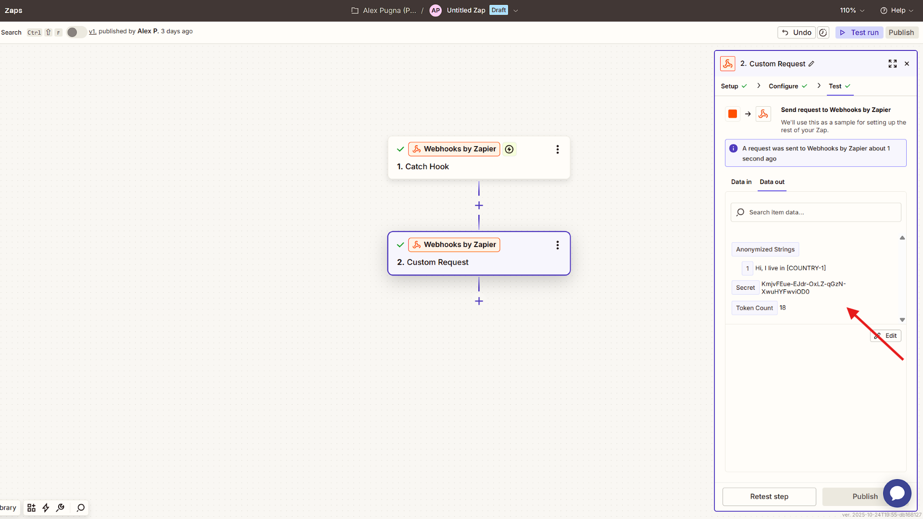Image resolution: width=923 pixels, height=519 pixels.
Task: Click the Retest step button
Action: click(769, 496)
